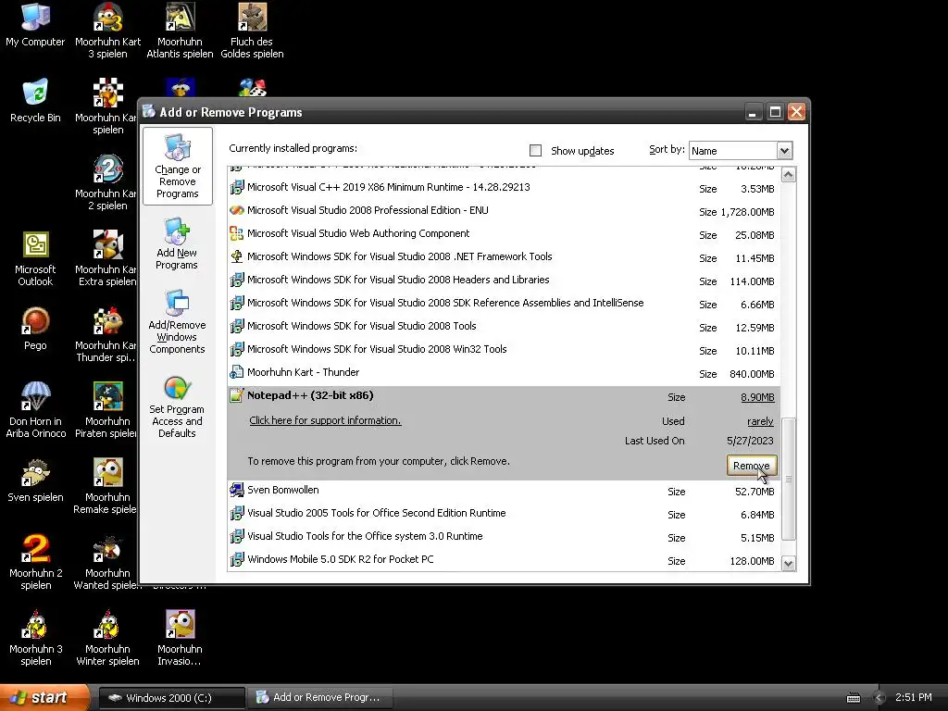This screenshot has width=948, height=711.
Task: Open My Computer desktop icon
Action: 35,25
